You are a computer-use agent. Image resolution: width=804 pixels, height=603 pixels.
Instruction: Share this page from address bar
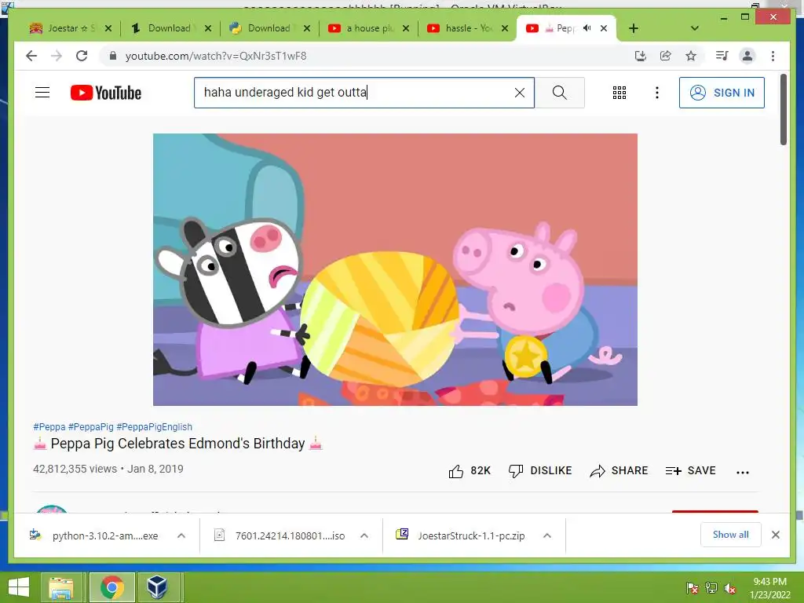[666, 56]
